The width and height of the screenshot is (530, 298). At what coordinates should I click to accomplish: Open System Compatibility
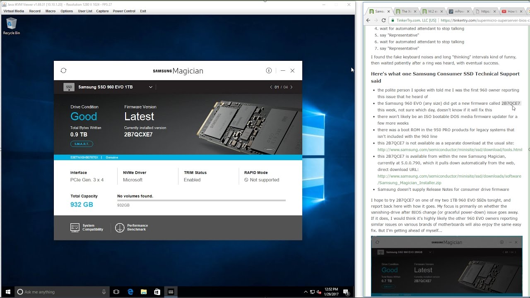tap(87, 228)
